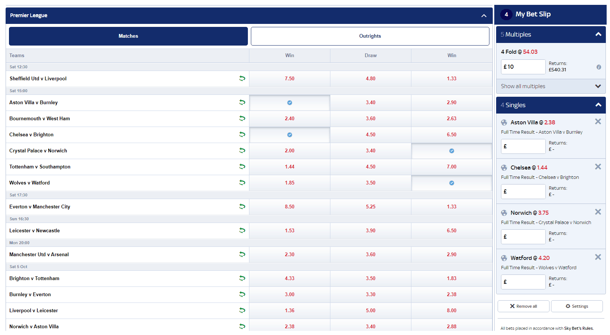Screen dimensions: 610x335
Task: Click the football icon next to Watford single
Action: tap(504, 258)
